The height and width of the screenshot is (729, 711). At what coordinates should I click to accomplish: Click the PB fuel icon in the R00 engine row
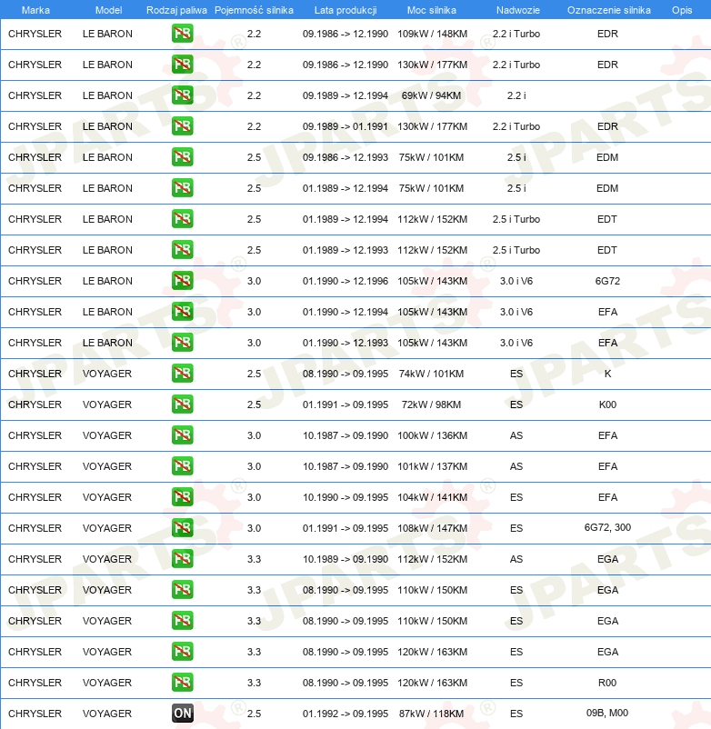click(x=183, y=683)
